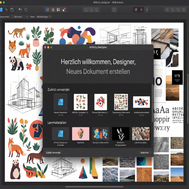Open the recent animals illustration document thumbnail
This screenshot has height=189, width=189.
tap(81, 102)
